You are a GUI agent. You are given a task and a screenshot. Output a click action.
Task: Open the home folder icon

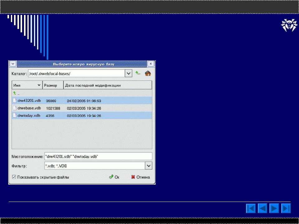pos(148,73)
